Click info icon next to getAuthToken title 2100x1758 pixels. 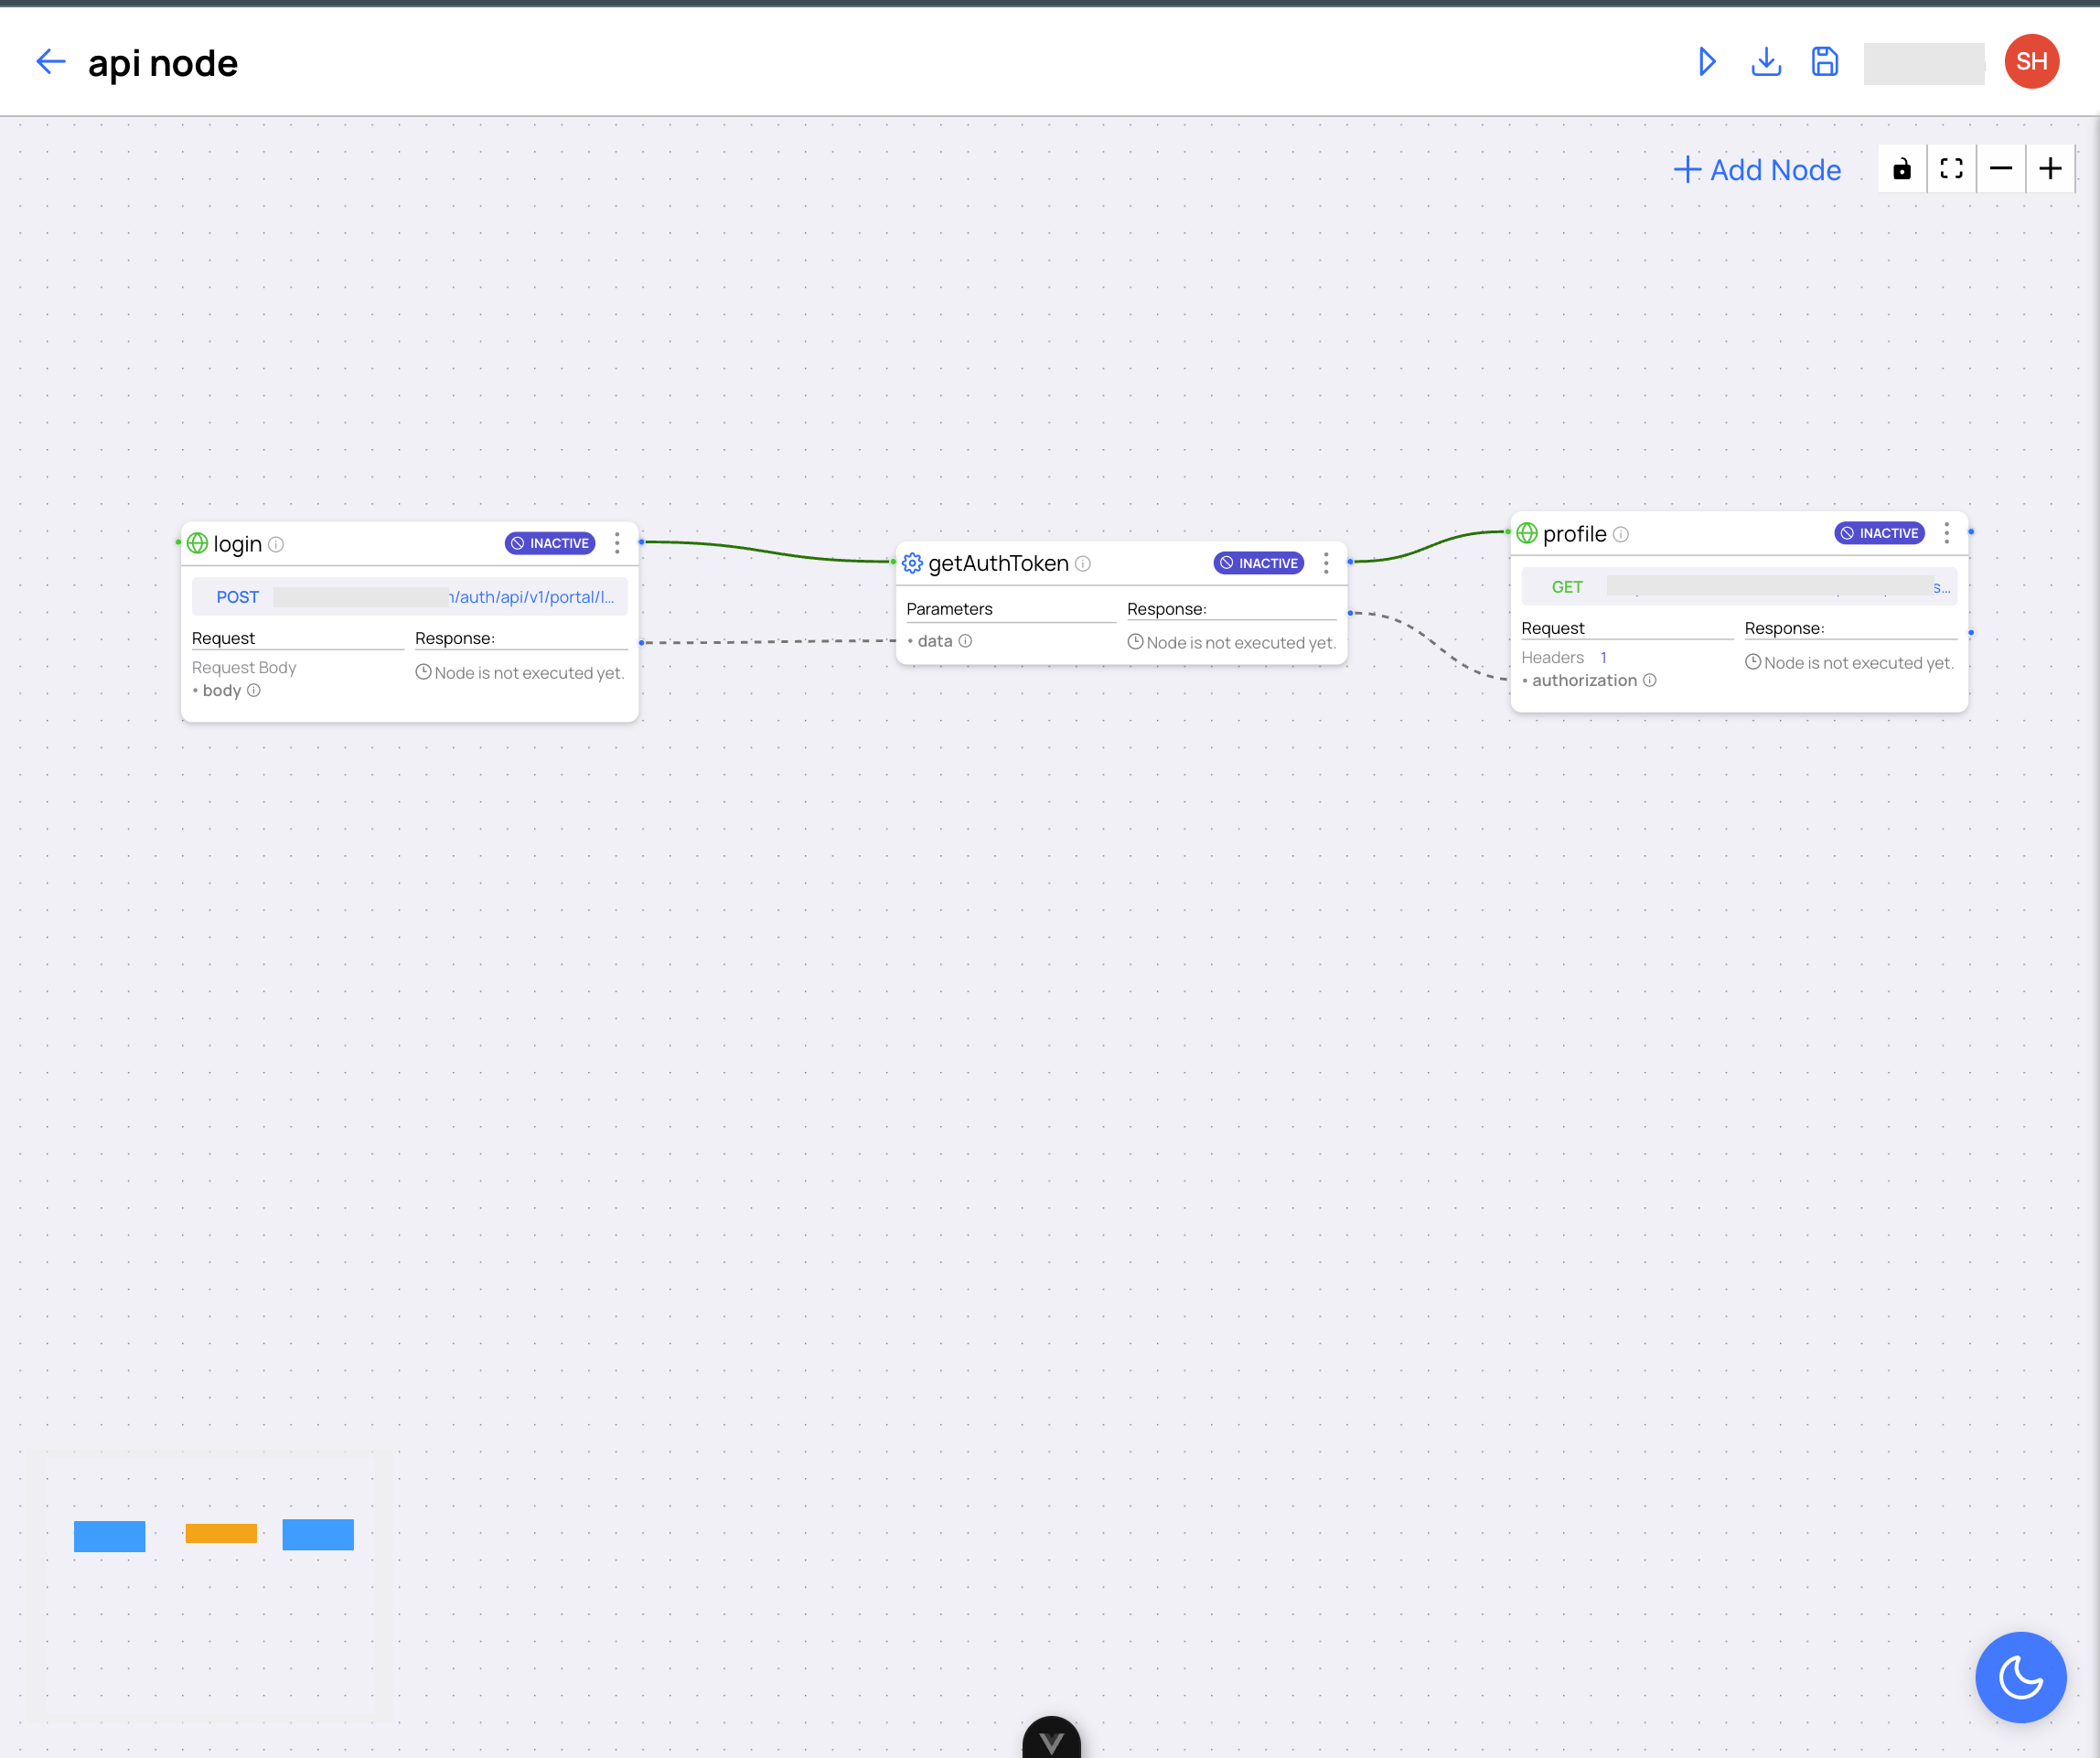click(1083, 564)
